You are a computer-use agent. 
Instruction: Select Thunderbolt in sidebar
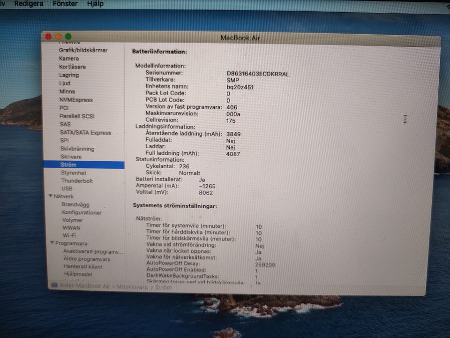click(77, 181)
